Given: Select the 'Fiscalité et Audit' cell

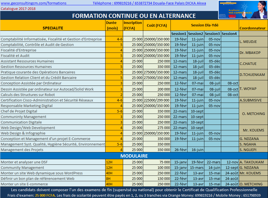Looking at the screenshot, I should pos(53,56).
